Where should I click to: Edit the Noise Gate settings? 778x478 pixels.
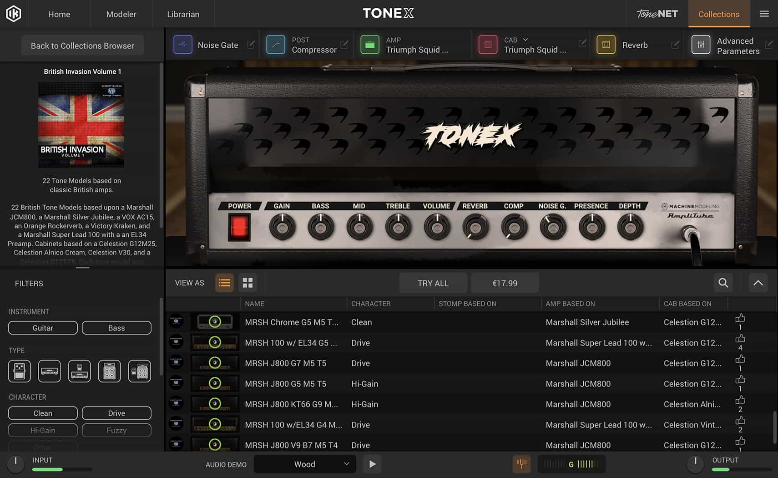point(251,45)
